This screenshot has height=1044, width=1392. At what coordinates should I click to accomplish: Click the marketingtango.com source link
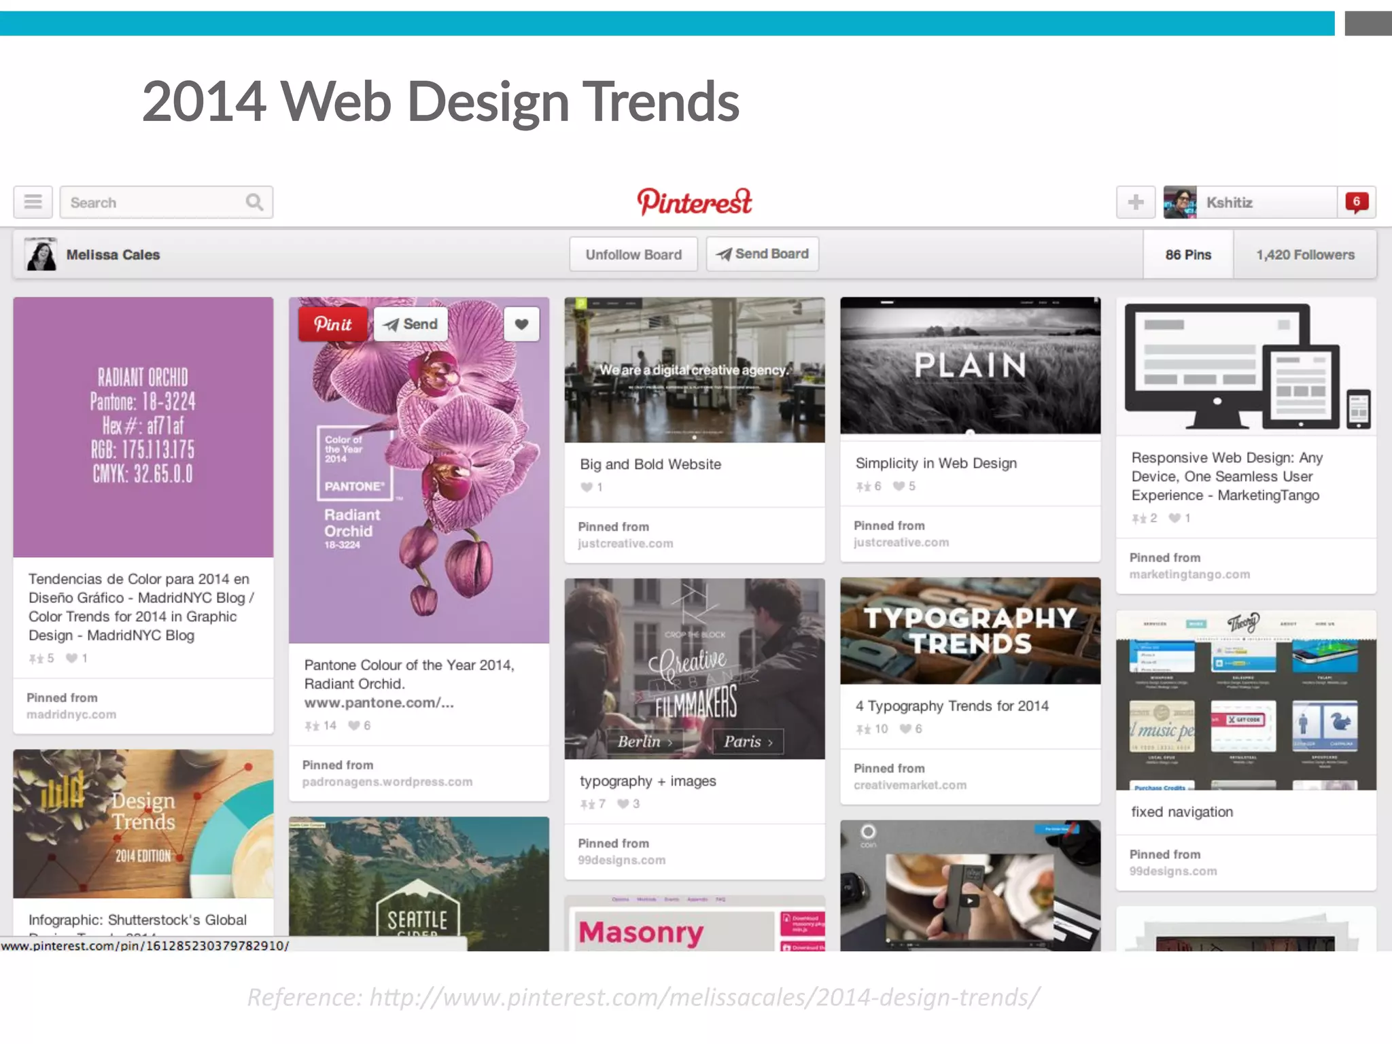pos(1189,574)
